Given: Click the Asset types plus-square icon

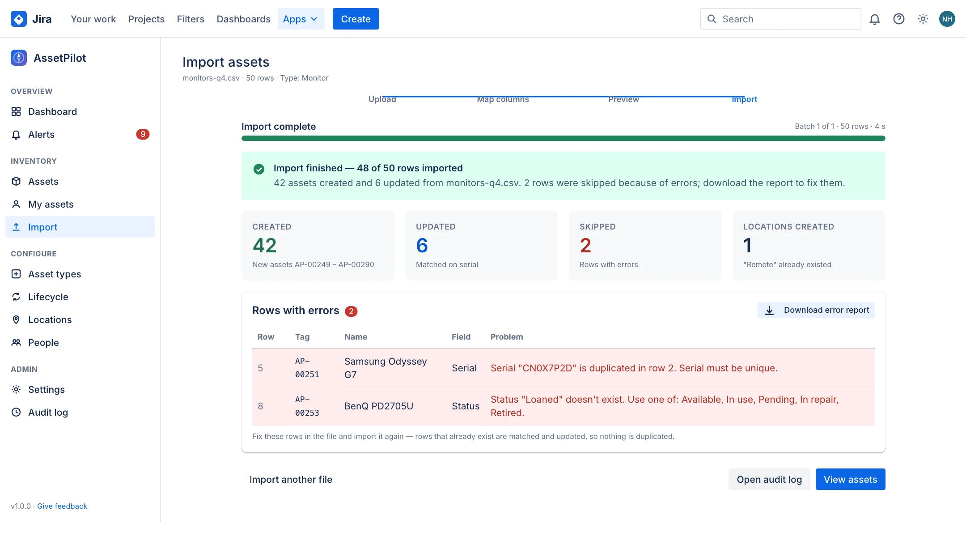Looking at the screenshot, I should (x=16, y=274).
